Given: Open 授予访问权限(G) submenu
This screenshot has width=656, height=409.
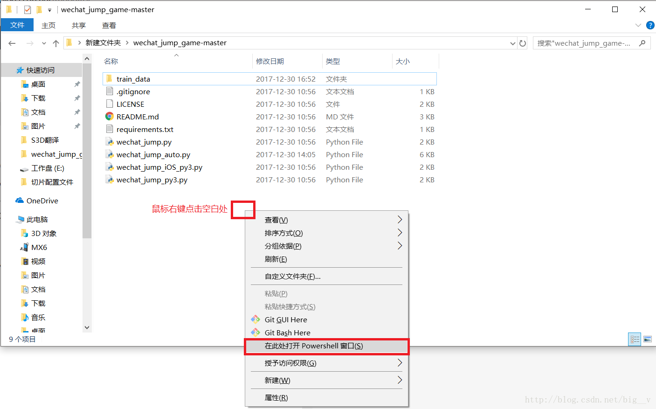Looking at the screenshot, I should tap(326, 363).
